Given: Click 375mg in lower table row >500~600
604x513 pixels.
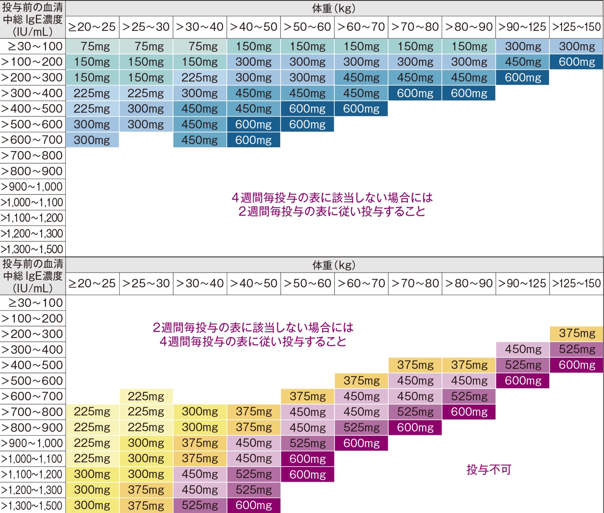Looking at the screenshot, I should point(361,381).
